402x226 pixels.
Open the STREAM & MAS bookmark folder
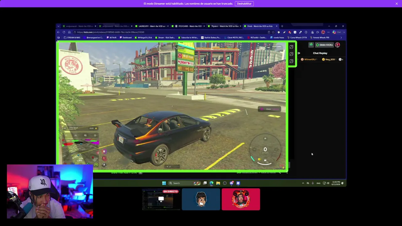(x=72, y=38)
